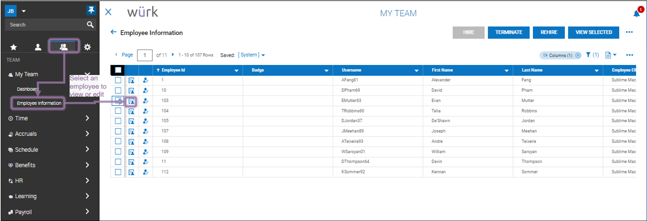The width and height of the screenshot is (647, 221).
Task: Click the person-edit icon for Andre Teixeira
Action: click(145, 142)
